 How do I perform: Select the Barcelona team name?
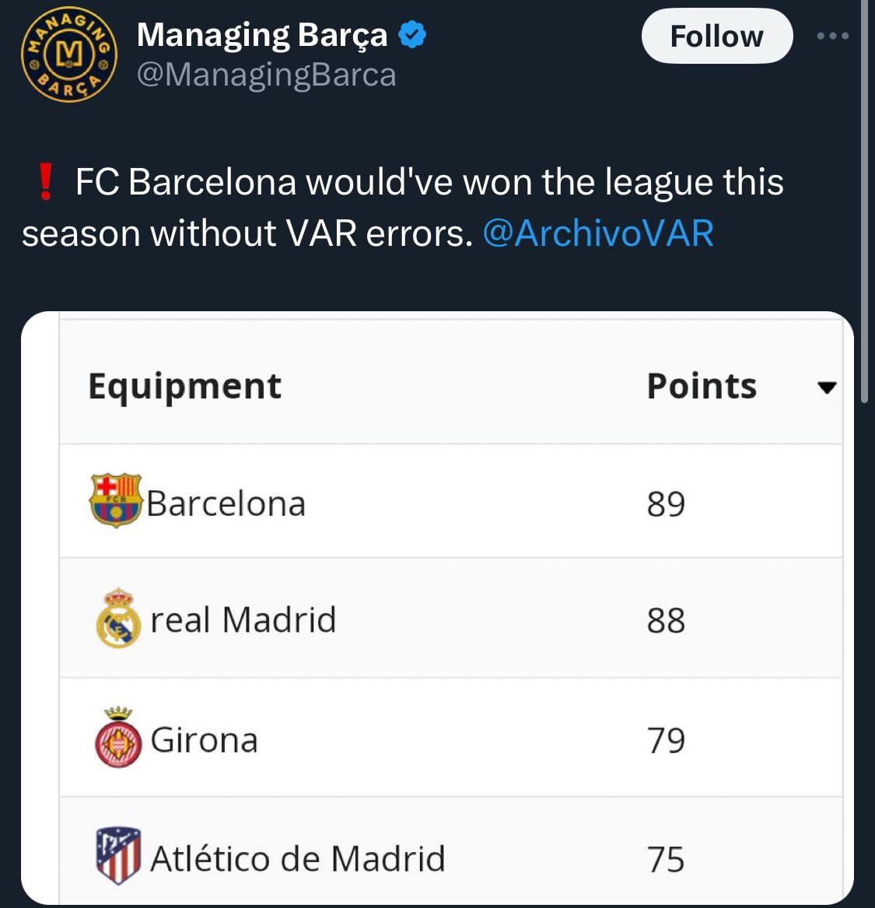pos(226,503)
